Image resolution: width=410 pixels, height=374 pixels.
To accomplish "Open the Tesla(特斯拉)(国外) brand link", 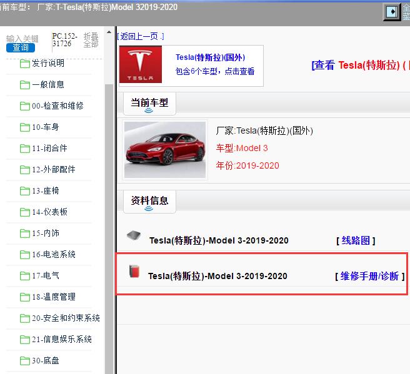I will click(210, 57).
